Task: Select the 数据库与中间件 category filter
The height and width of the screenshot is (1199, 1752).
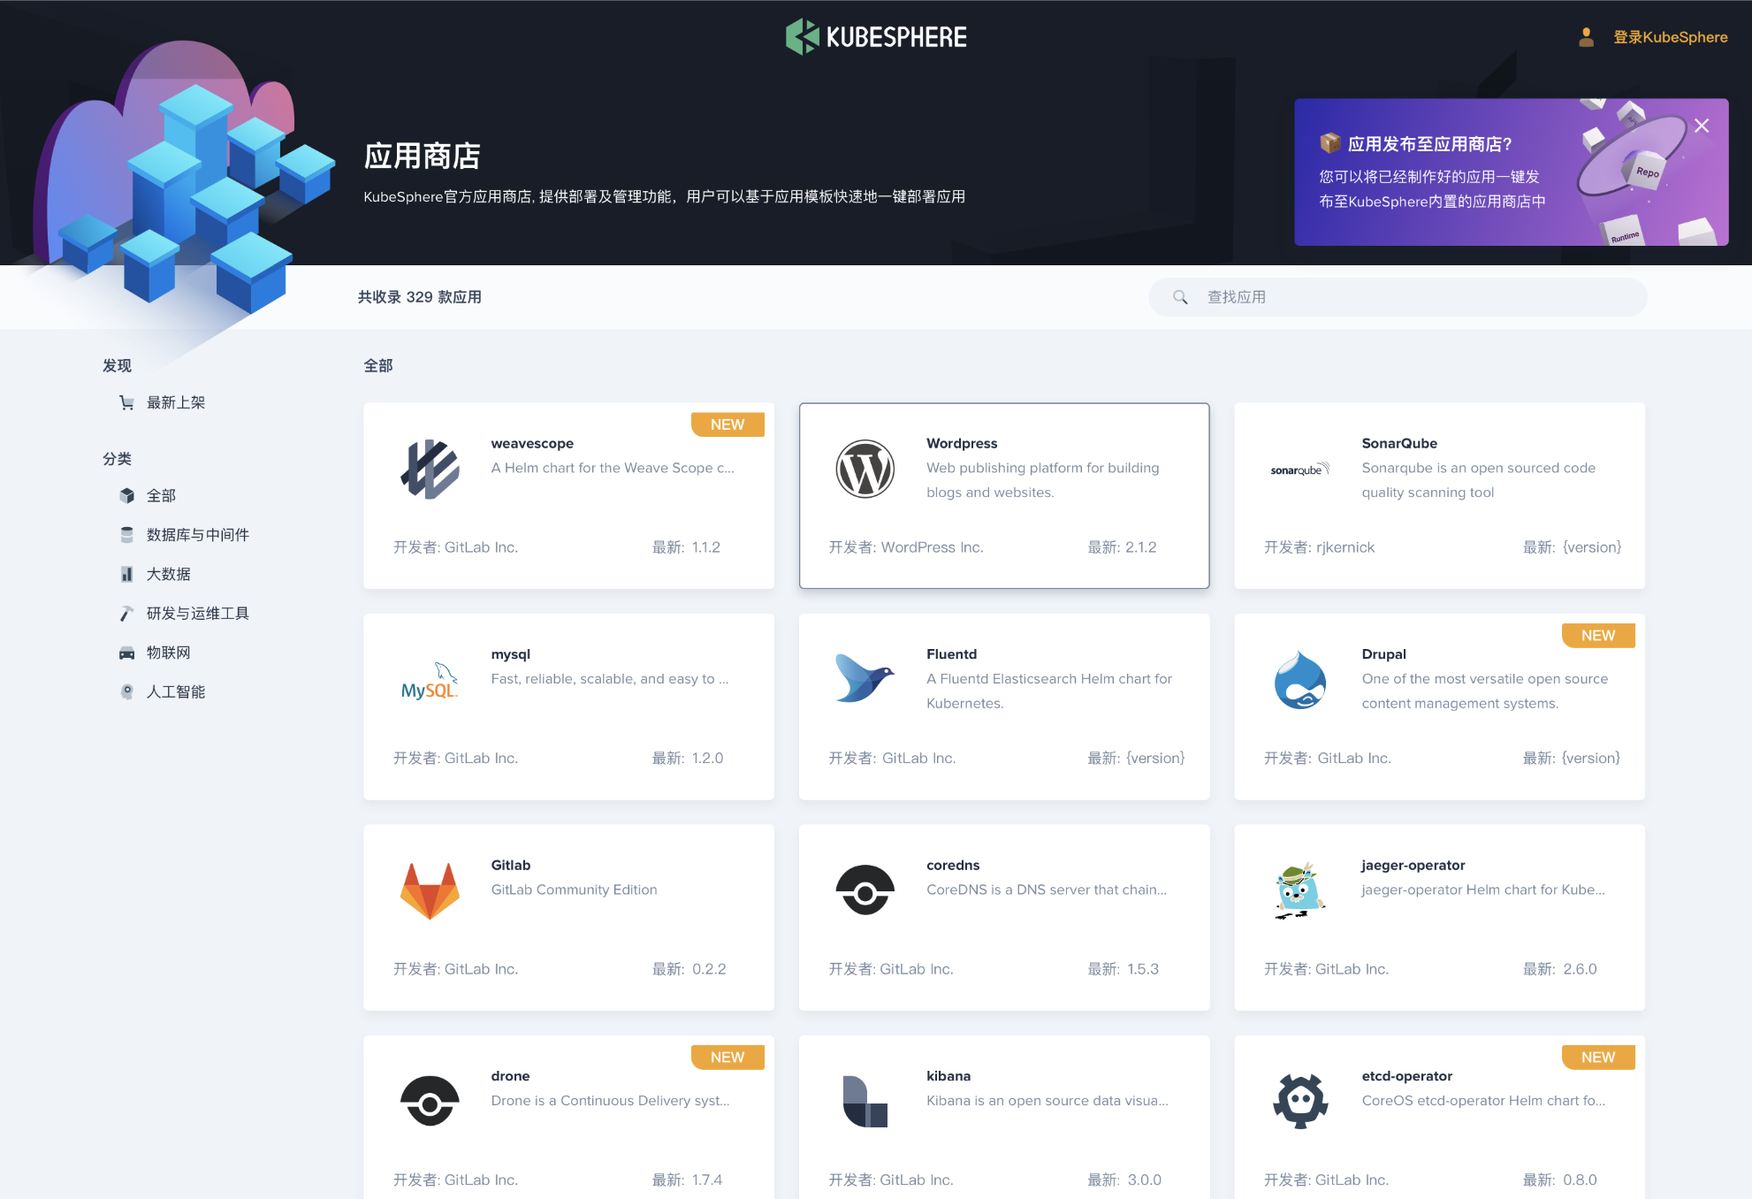Action: click(x=195, y=534)
